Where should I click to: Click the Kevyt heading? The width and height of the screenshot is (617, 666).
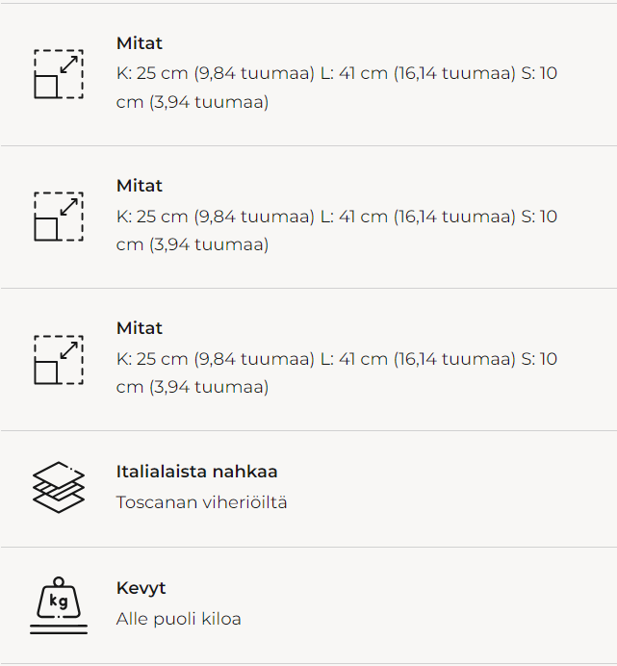[x=141, y=588]
